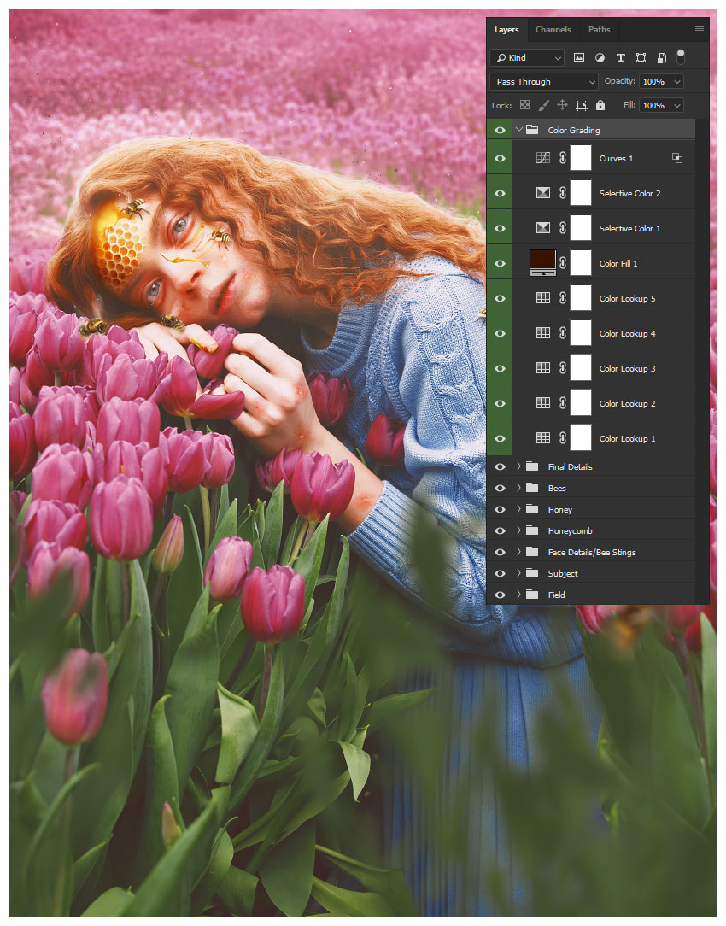Select the "Honeycomb" group name

pyautogui.click(x=571, y=531)
